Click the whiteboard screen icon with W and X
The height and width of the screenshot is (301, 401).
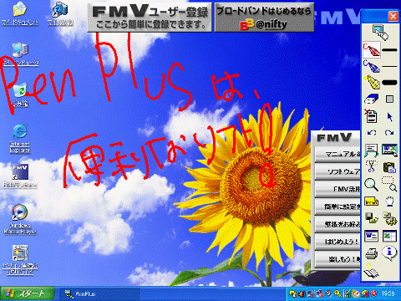click(x=389, y=150)
